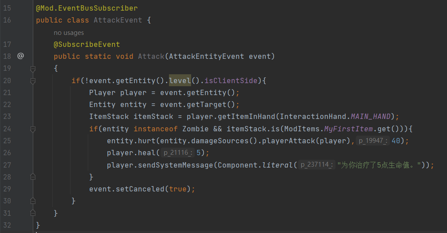Click line number 16 in gutter
Screen dimensions: 447x233
click(7, 20)
